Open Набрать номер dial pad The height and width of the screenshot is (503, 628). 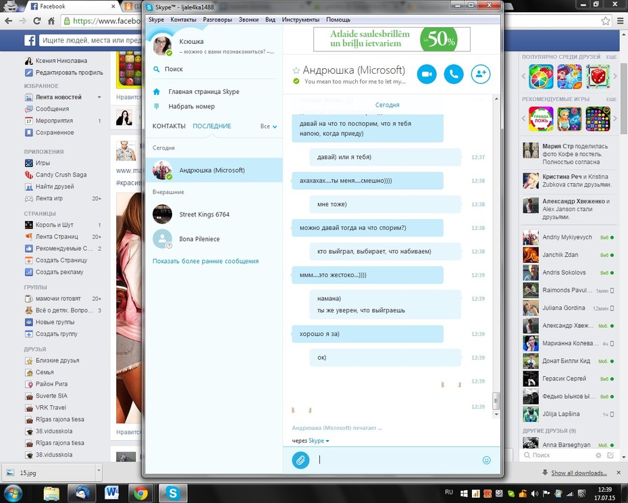coord(192,106)
